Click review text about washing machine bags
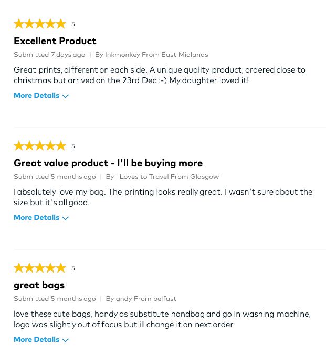 click(x=162, y=319)
